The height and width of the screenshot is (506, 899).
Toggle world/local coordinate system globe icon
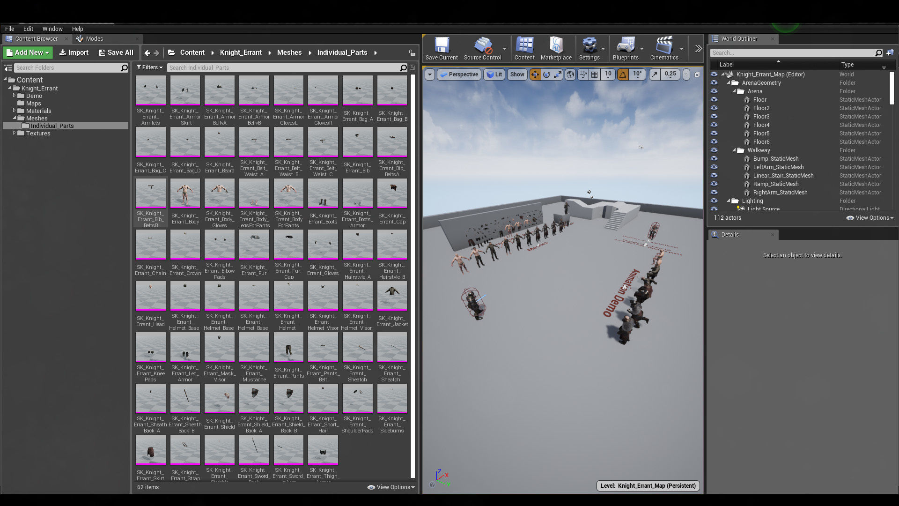click(x=570, y=74)
